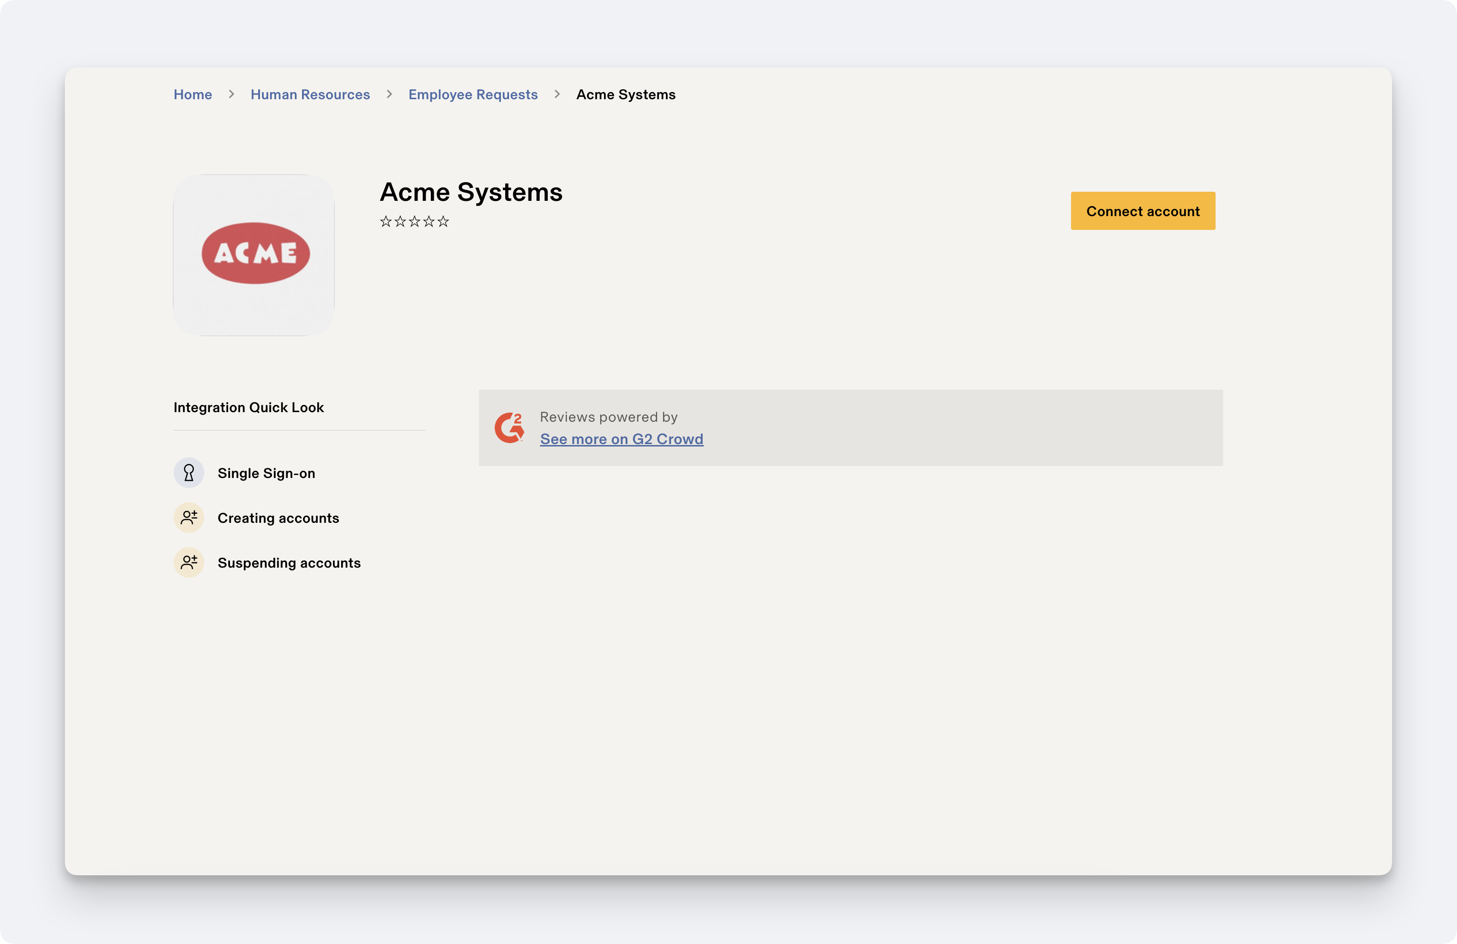The width and height of the screenshot is (1457, 944).
Task: Open the See more on G2 Crowd link
Action: click(621, 439)
